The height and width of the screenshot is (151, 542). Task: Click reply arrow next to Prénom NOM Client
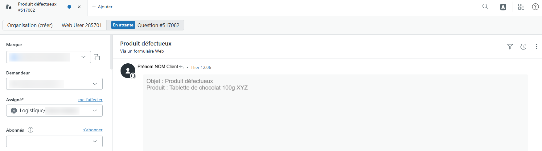pos(181,67)
